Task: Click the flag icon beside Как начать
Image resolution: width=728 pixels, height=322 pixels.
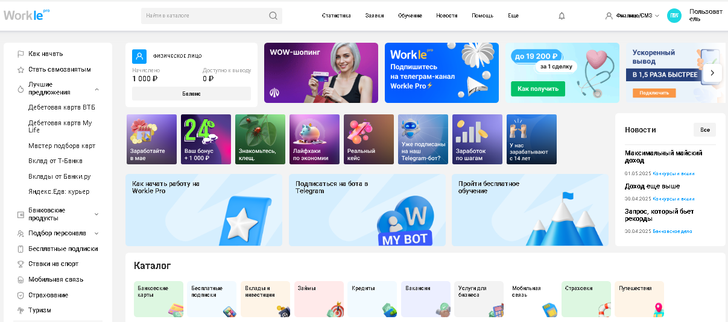Action: [21, 54]
